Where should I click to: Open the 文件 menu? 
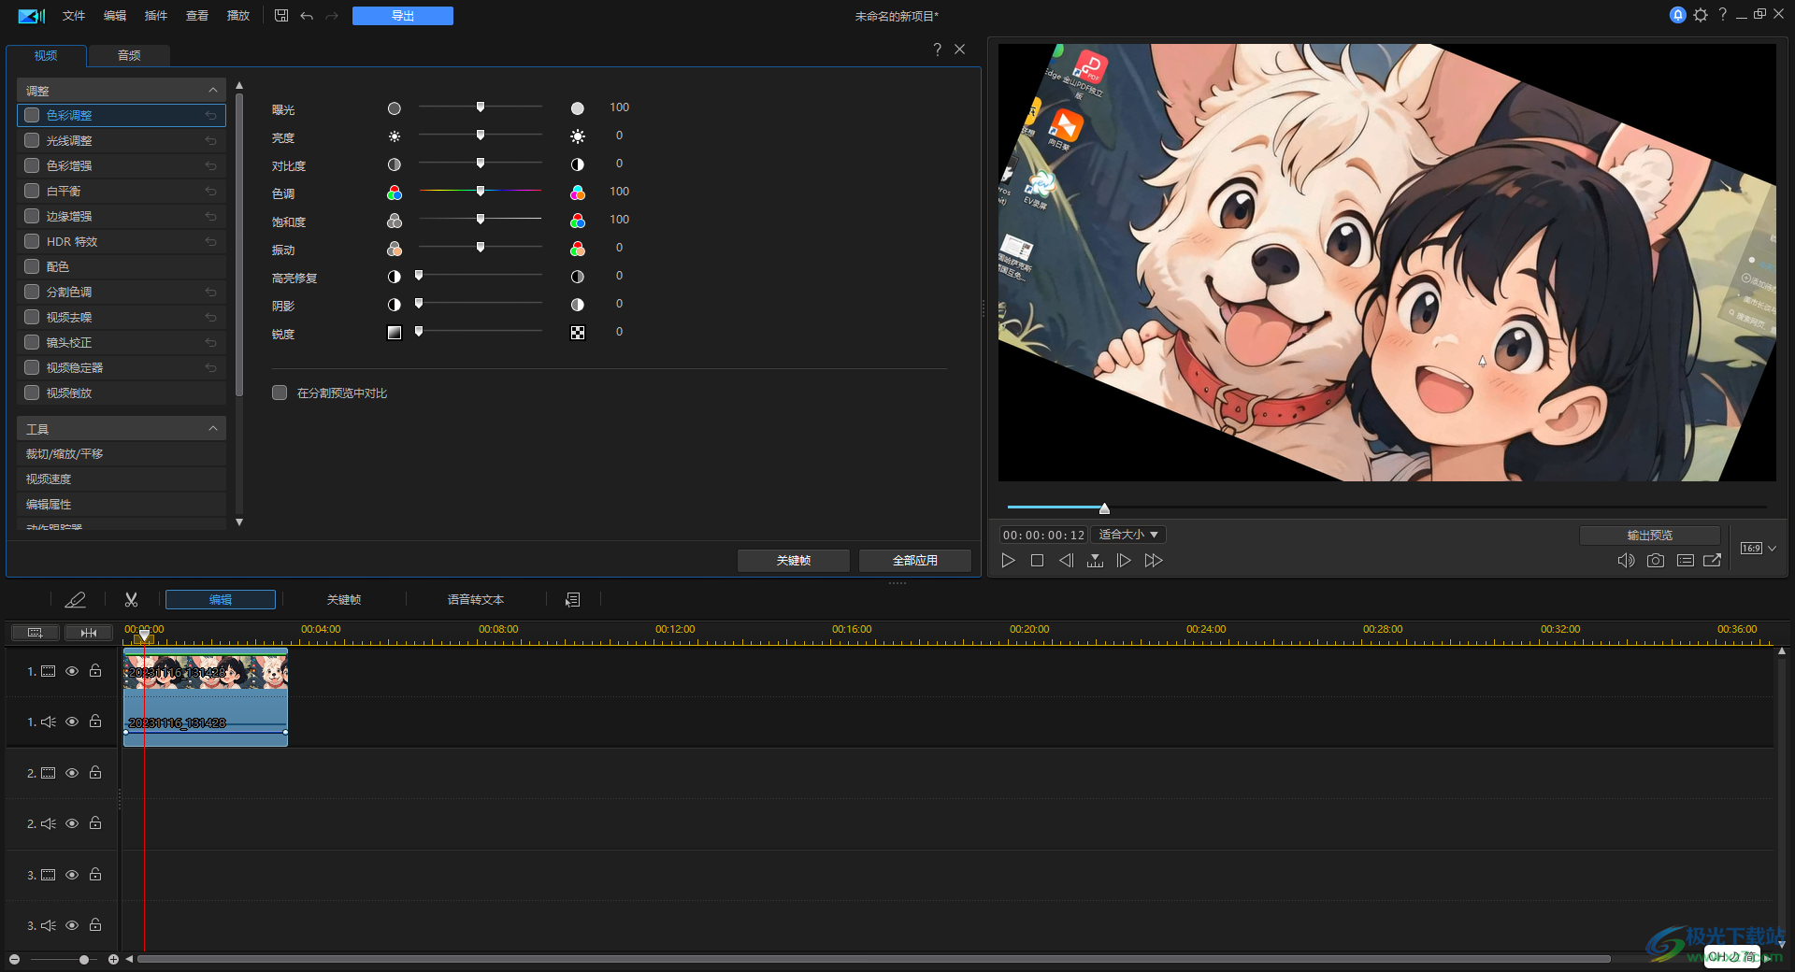74,16
